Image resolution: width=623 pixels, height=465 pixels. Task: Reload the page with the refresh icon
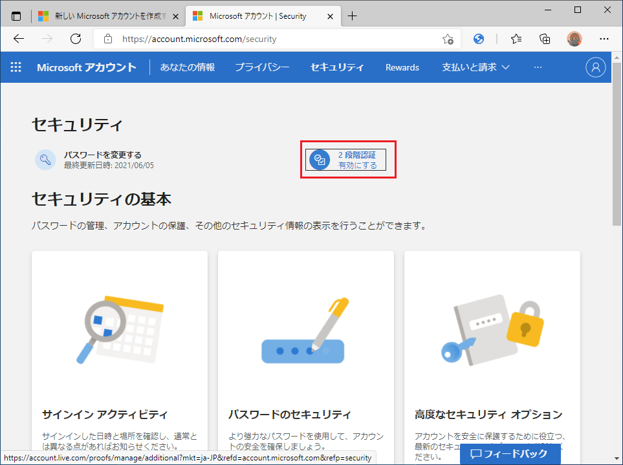76,39
